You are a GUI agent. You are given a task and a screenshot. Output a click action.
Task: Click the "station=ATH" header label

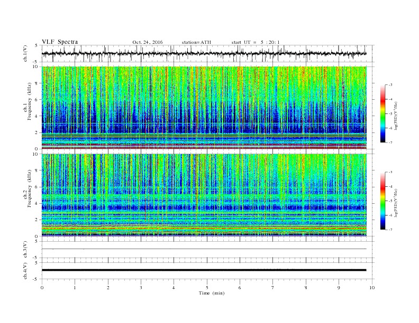pos(196,42)
